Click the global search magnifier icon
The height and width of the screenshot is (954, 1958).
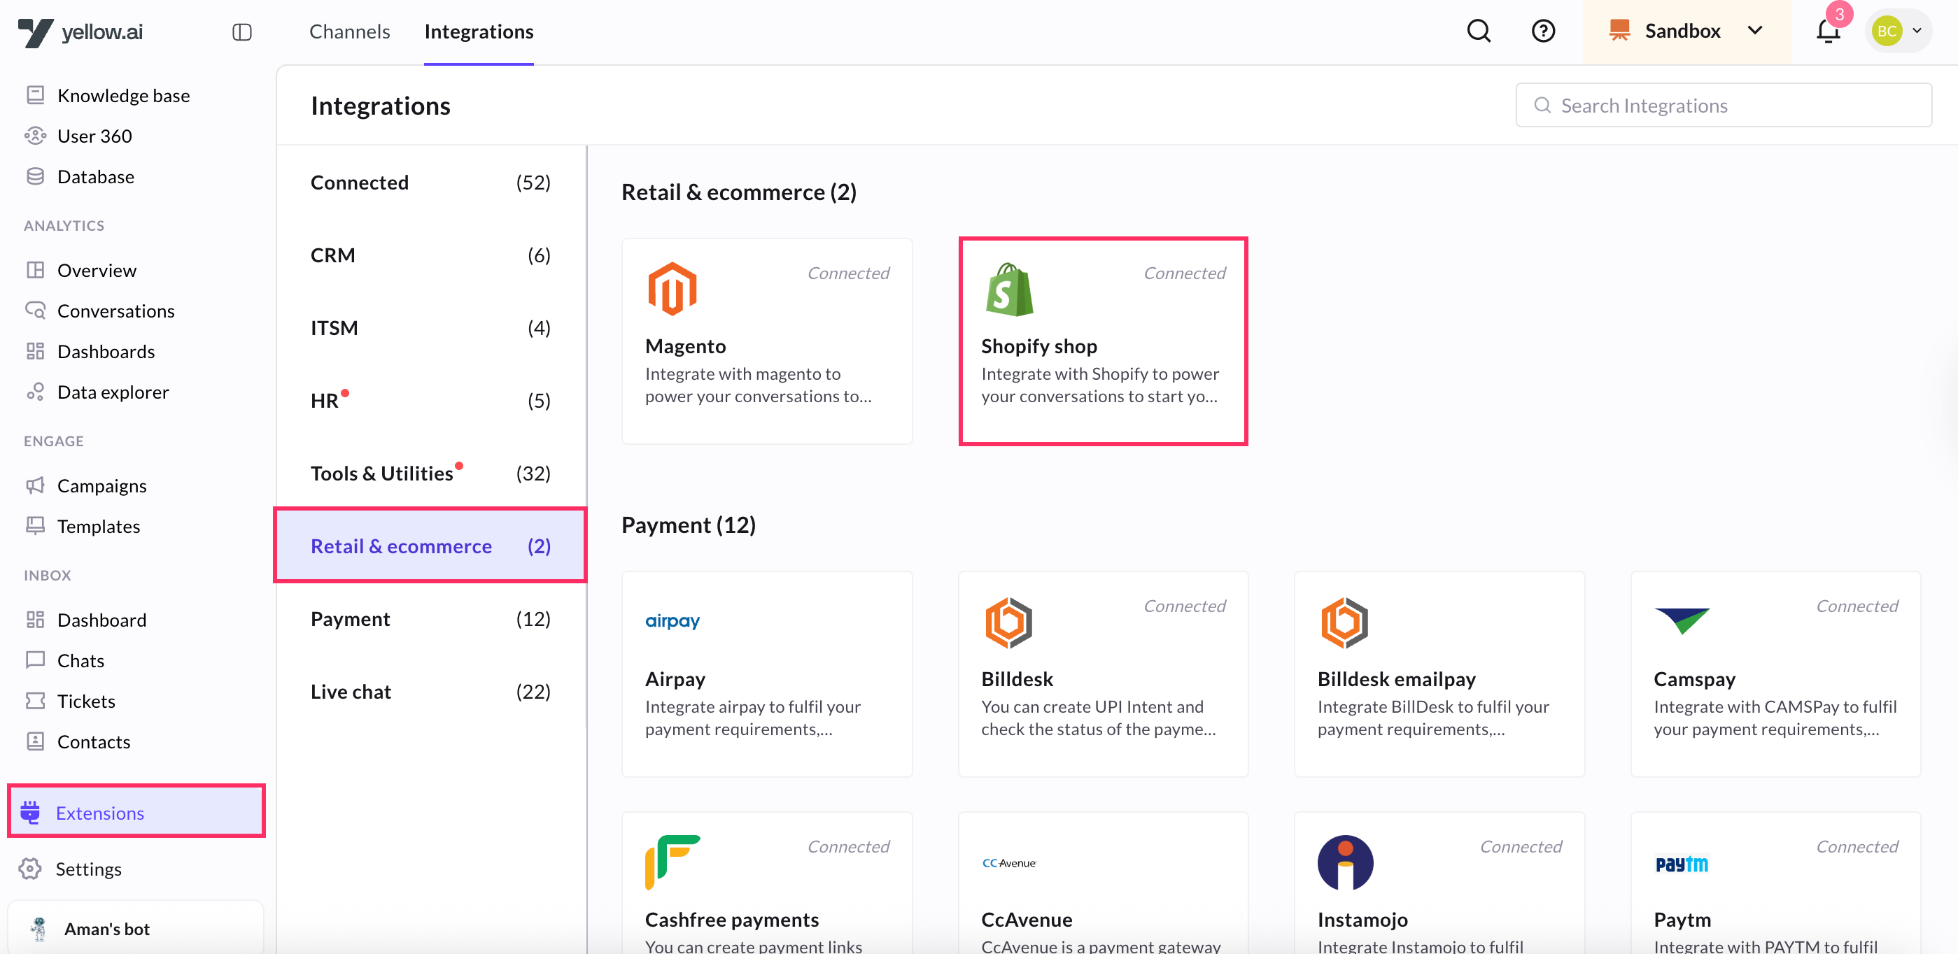point(1479,31)
